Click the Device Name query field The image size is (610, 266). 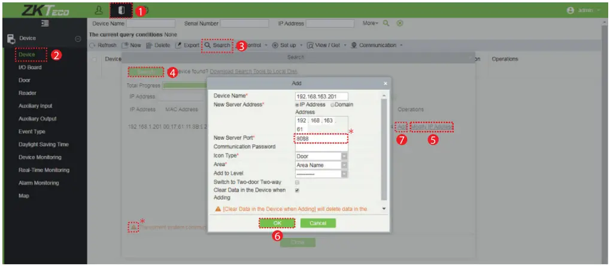(x=151, y=24)
